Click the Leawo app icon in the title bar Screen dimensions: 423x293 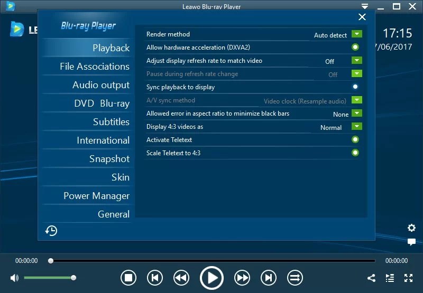click(x=11, y=6)
